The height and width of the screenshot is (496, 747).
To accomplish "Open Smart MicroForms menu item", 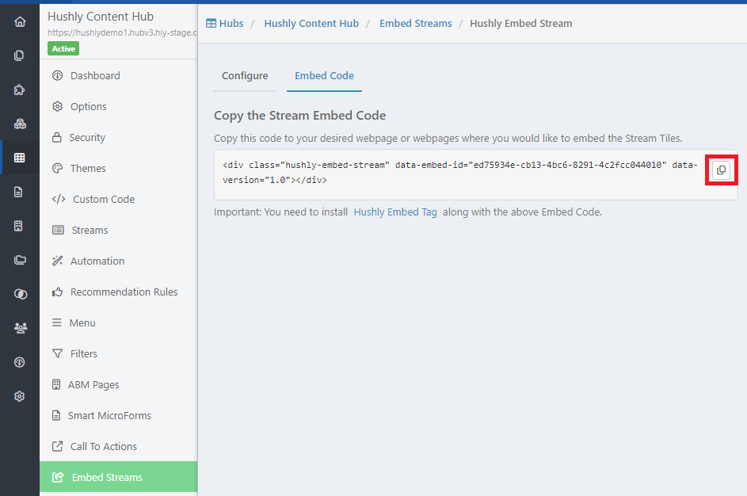I will click(x=118, y=415).
